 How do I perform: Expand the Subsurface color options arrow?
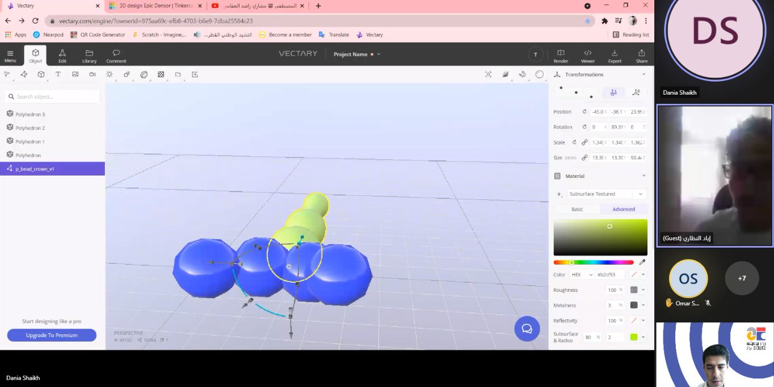pos(643,337)
